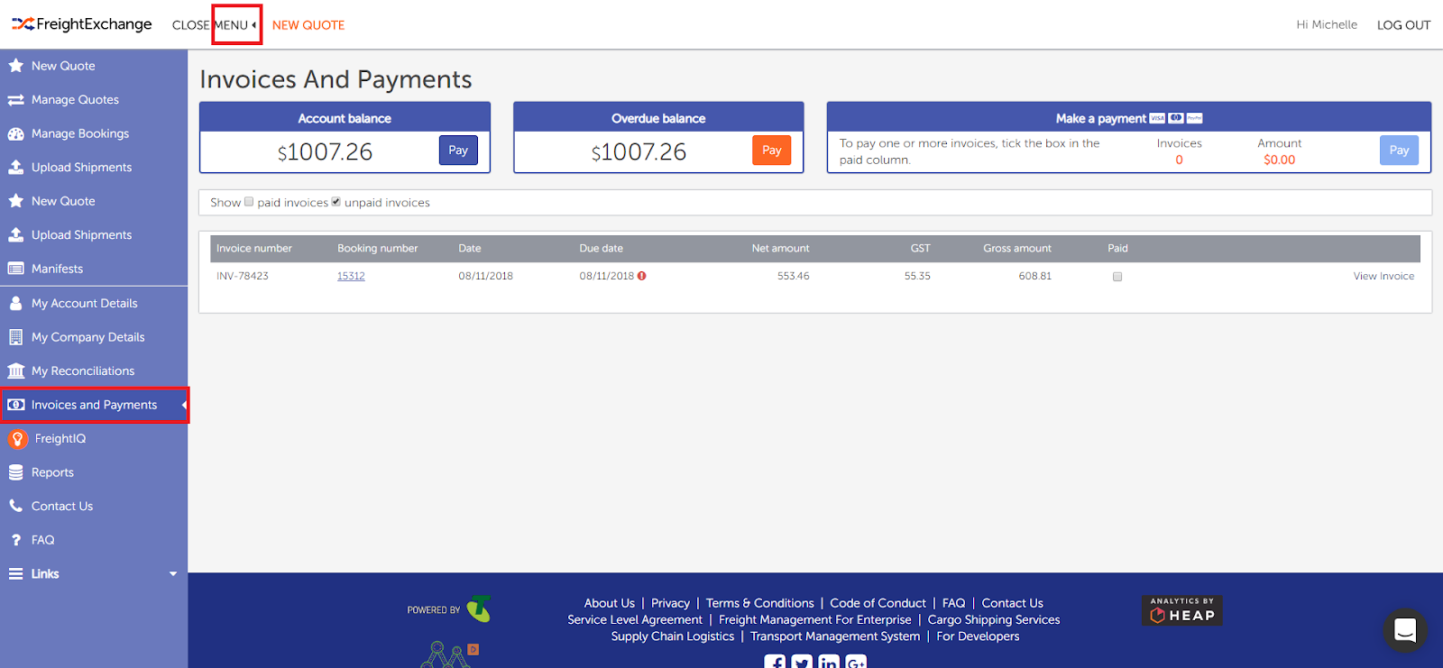Click the FAQ link in the footer
This screenshot has width=1443, height=668.
coord(953,603)
